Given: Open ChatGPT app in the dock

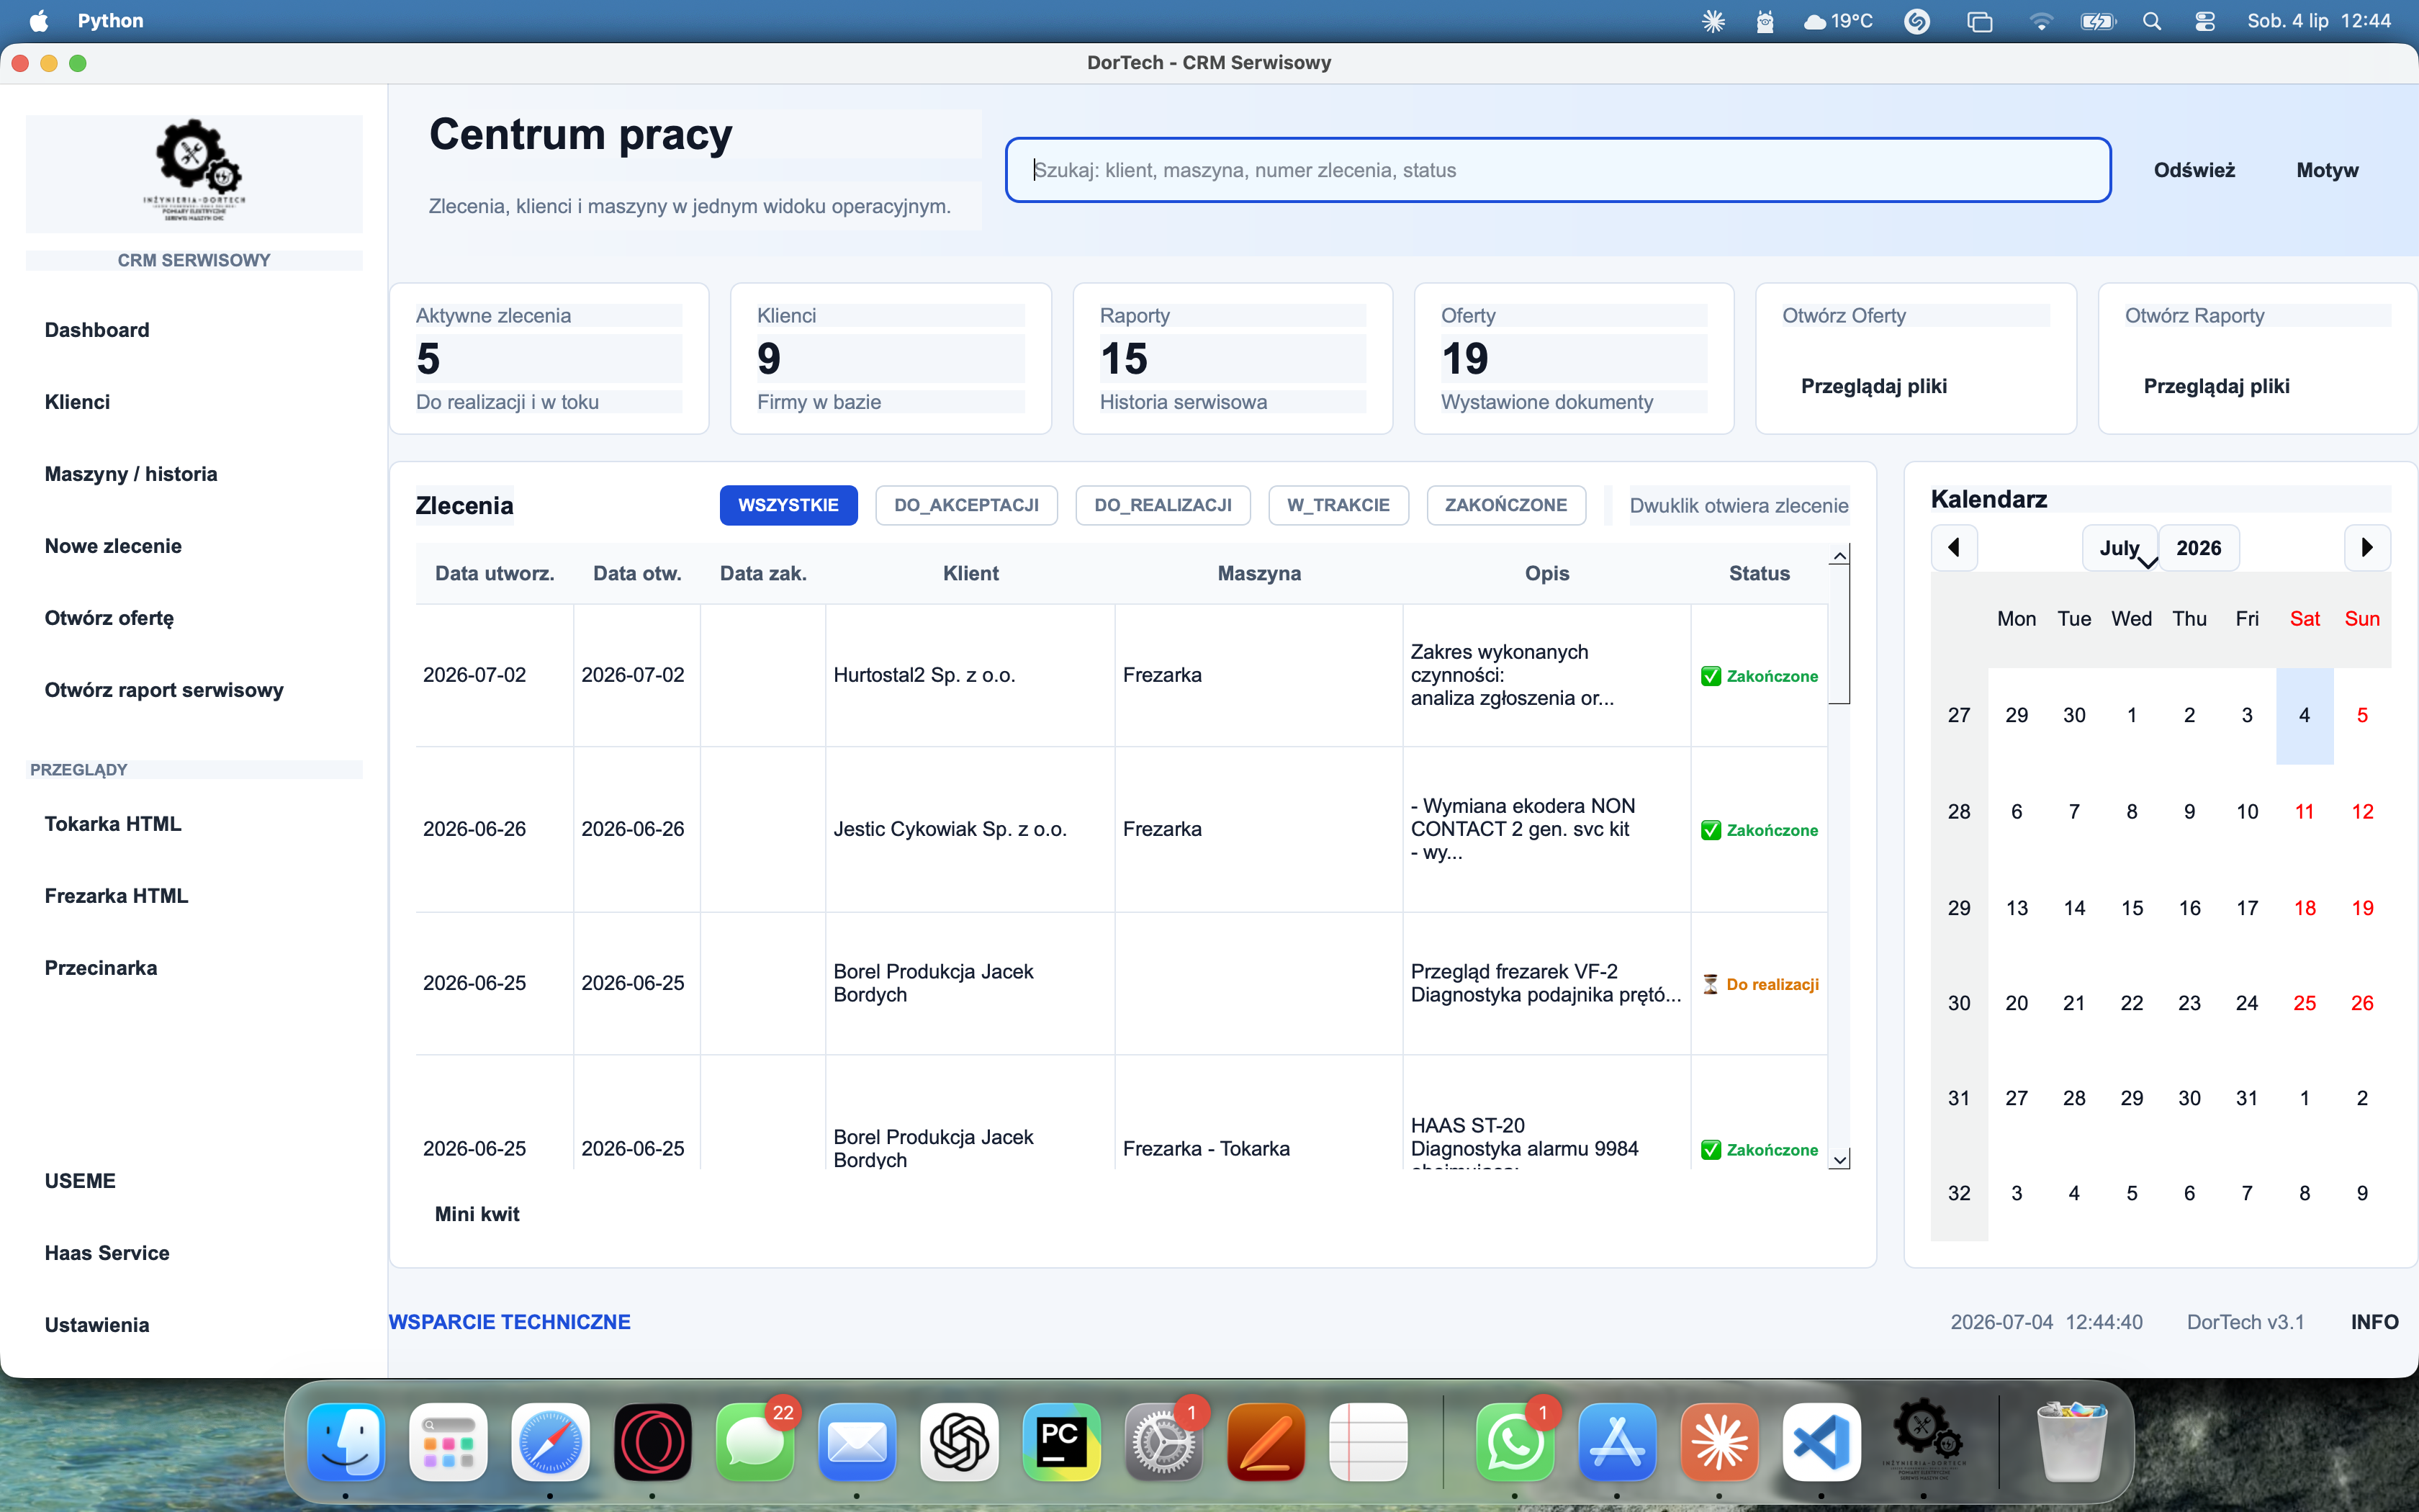Looking at the screenshot, I should [959, 1441].
